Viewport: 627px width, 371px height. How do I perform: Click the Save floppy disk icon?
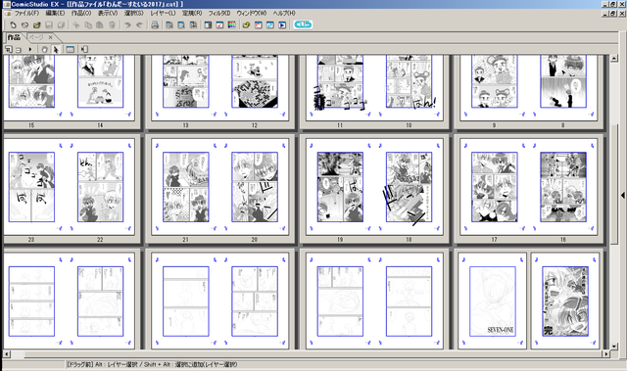pyautogui.click(x=49, y=25)
